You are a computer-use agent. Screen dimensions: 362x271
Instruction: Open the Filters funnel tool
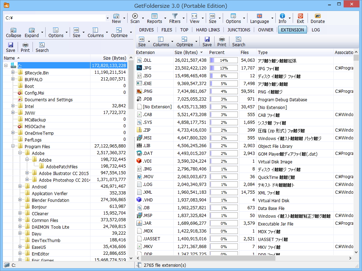(175, 18)
